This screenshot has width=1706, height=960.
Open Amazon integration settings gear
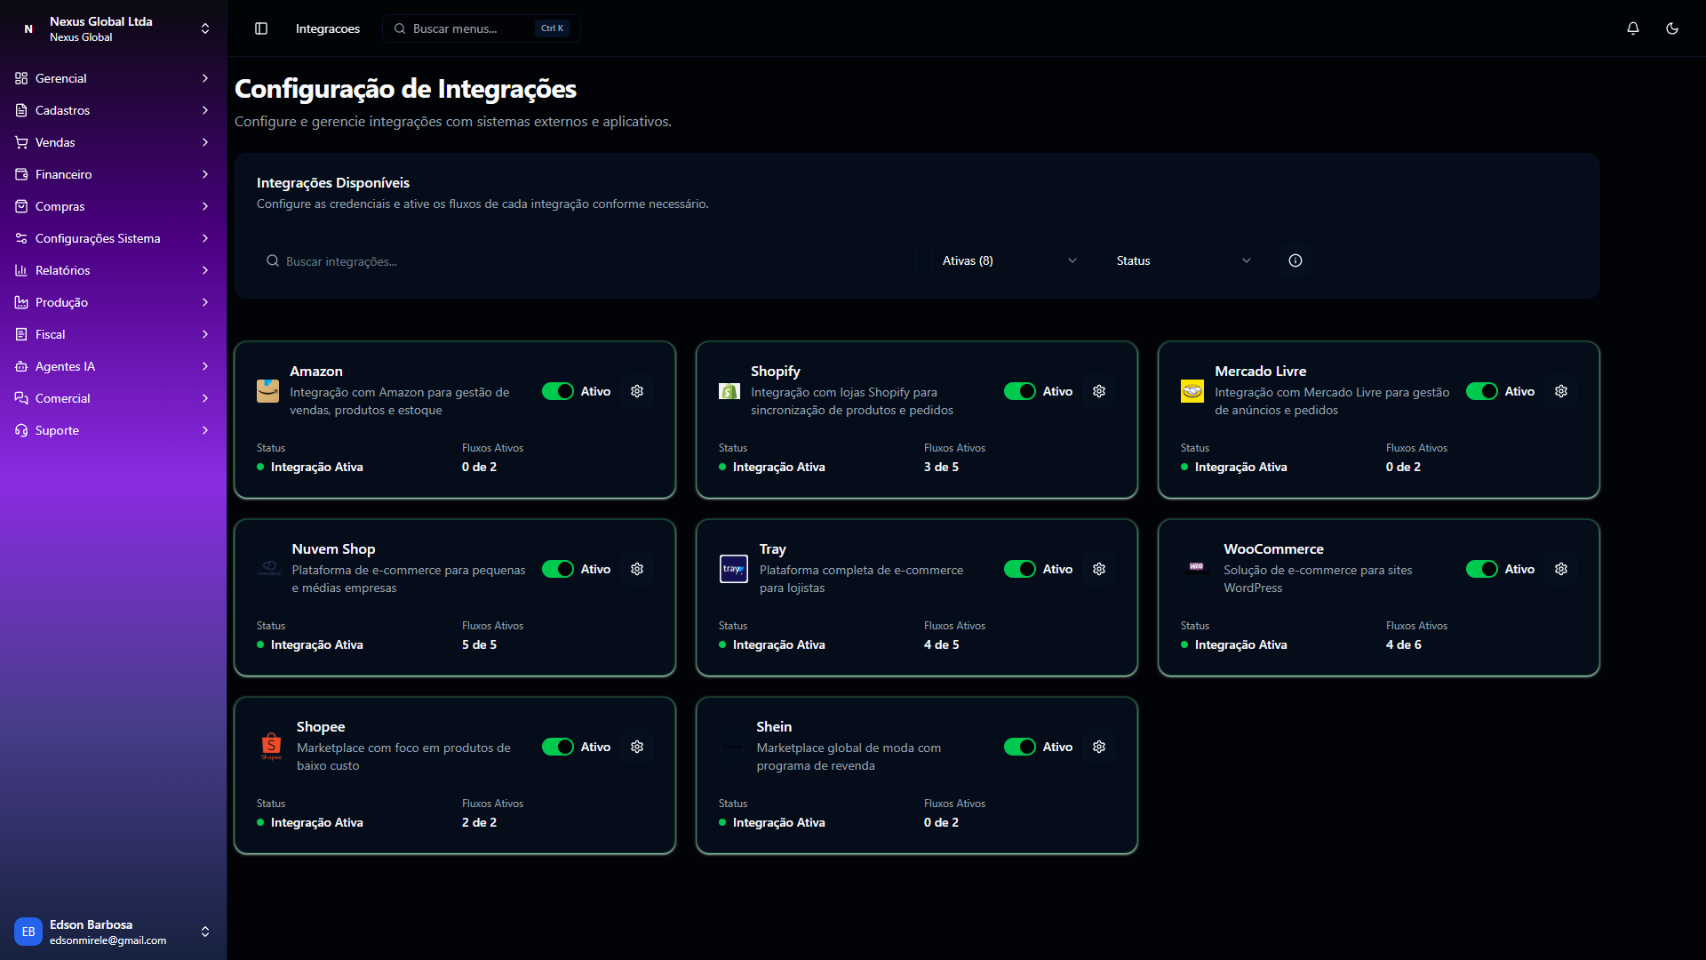tap(637, 391)
